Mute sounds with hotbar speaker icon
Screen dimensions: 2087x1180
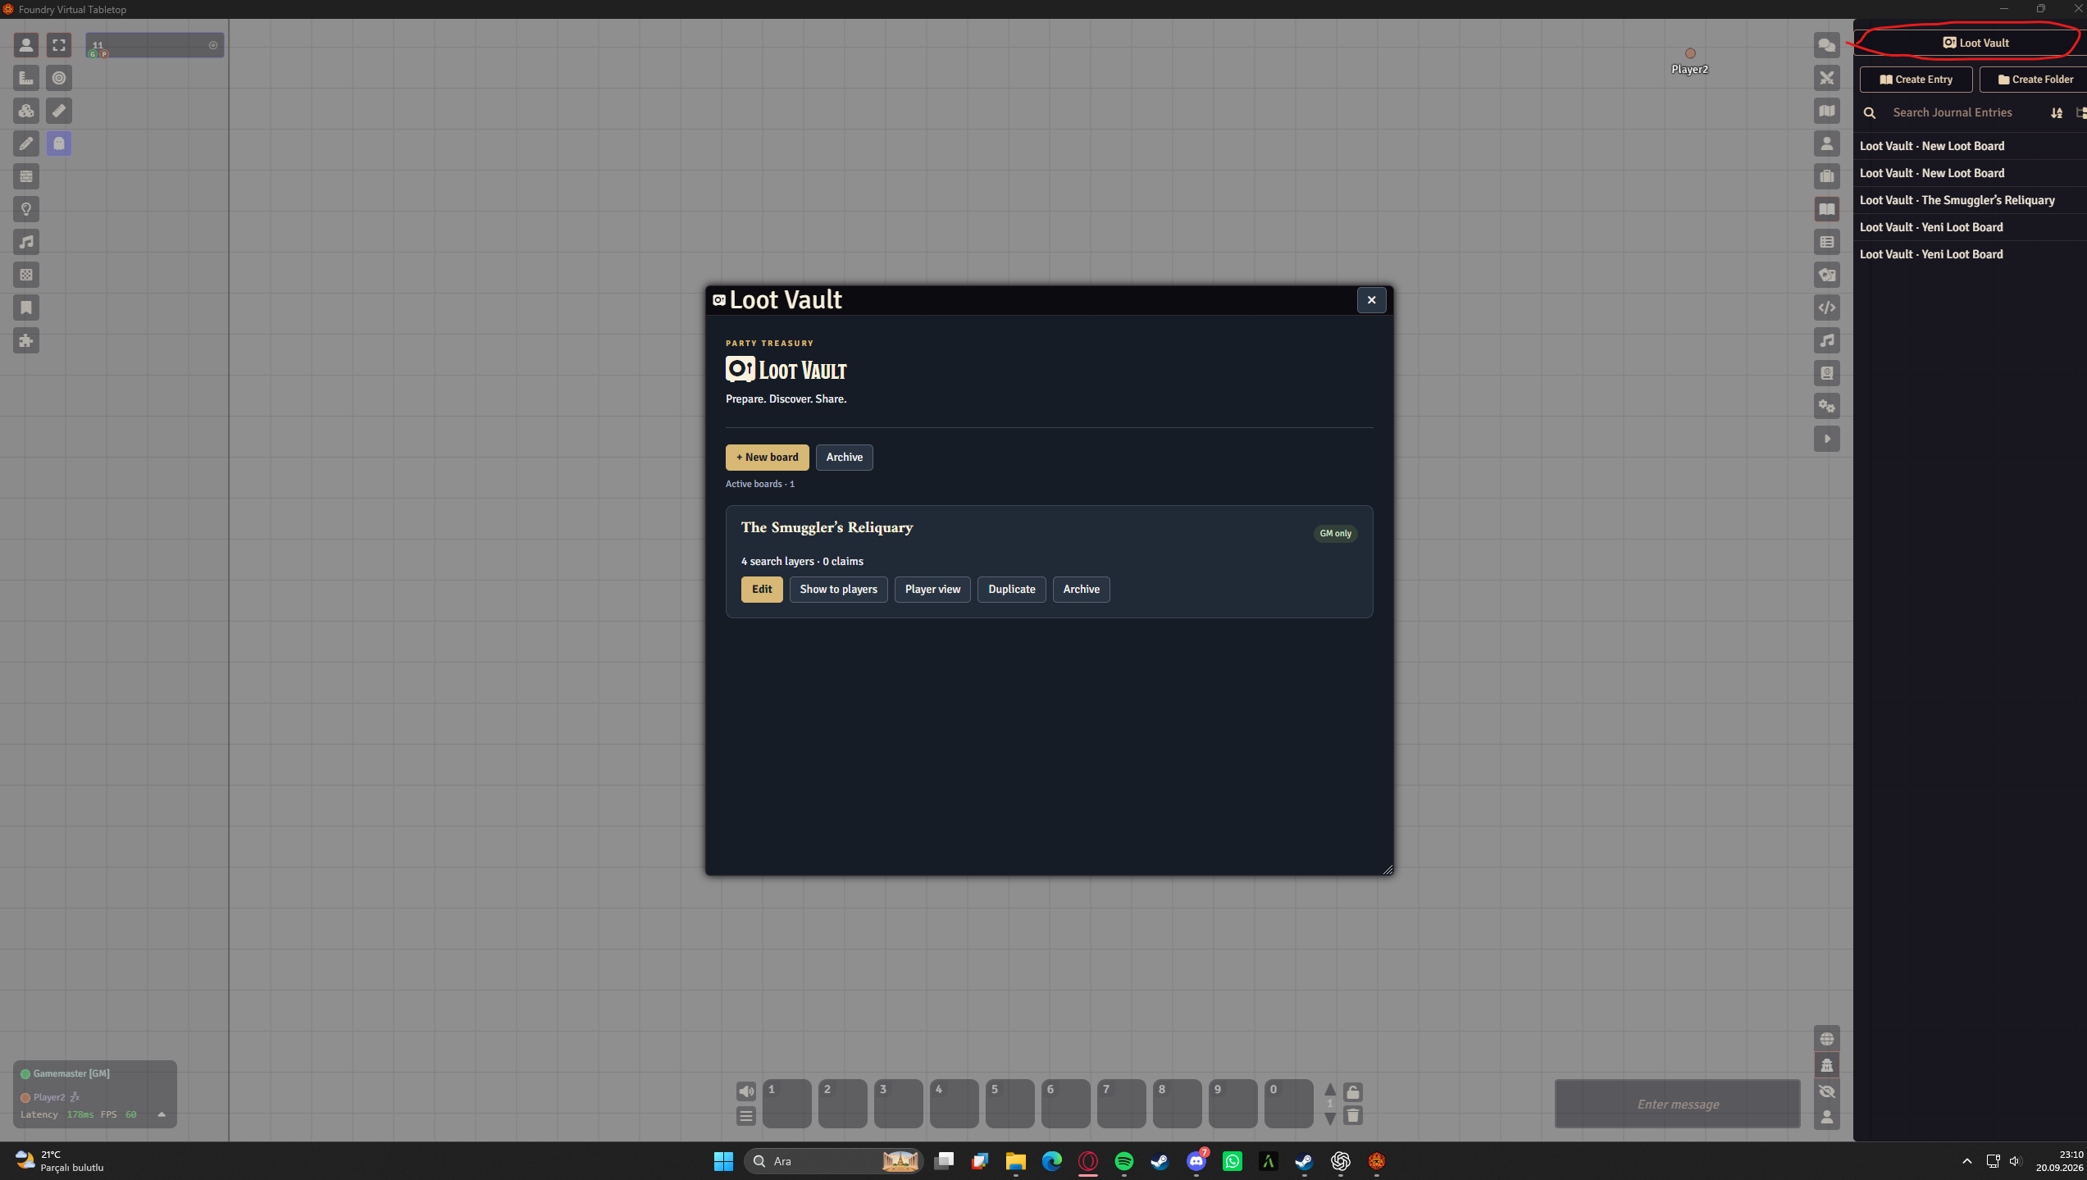click(x=745, y=1091)
